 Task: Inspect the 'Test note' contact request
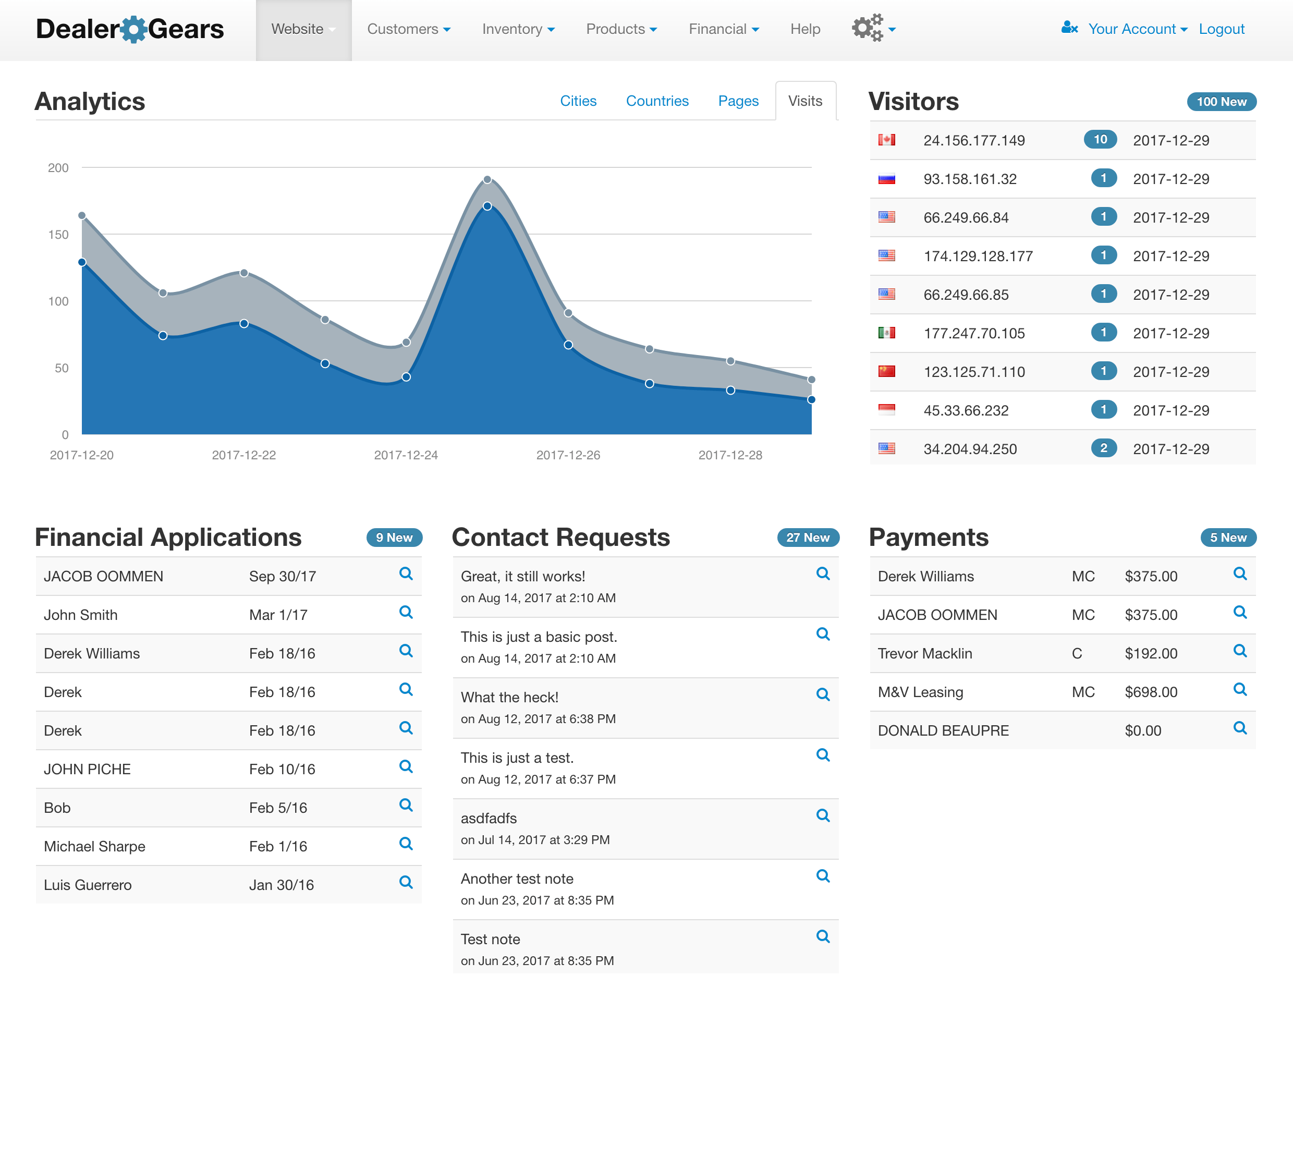(823, 937)
